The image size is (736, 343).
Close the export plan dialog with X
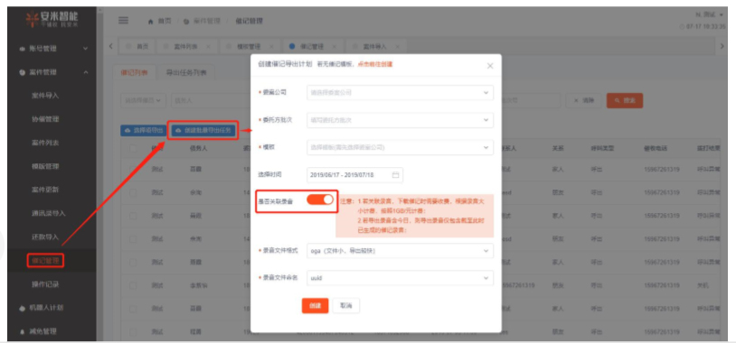(490, 66)
